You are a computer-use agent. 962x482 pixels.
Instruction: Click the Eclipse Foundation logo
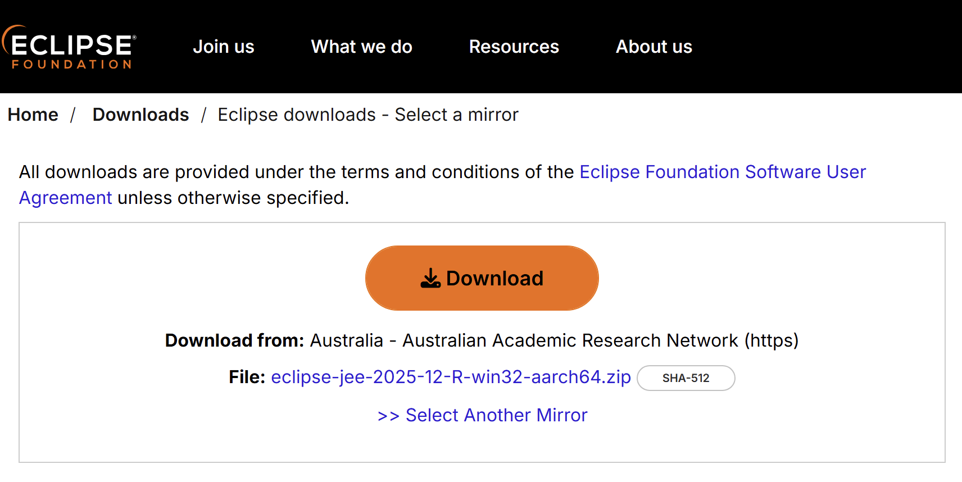[x=69, y=48]
